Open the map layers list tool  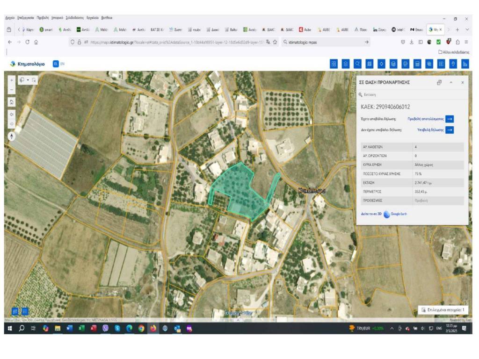coord(346,64)
